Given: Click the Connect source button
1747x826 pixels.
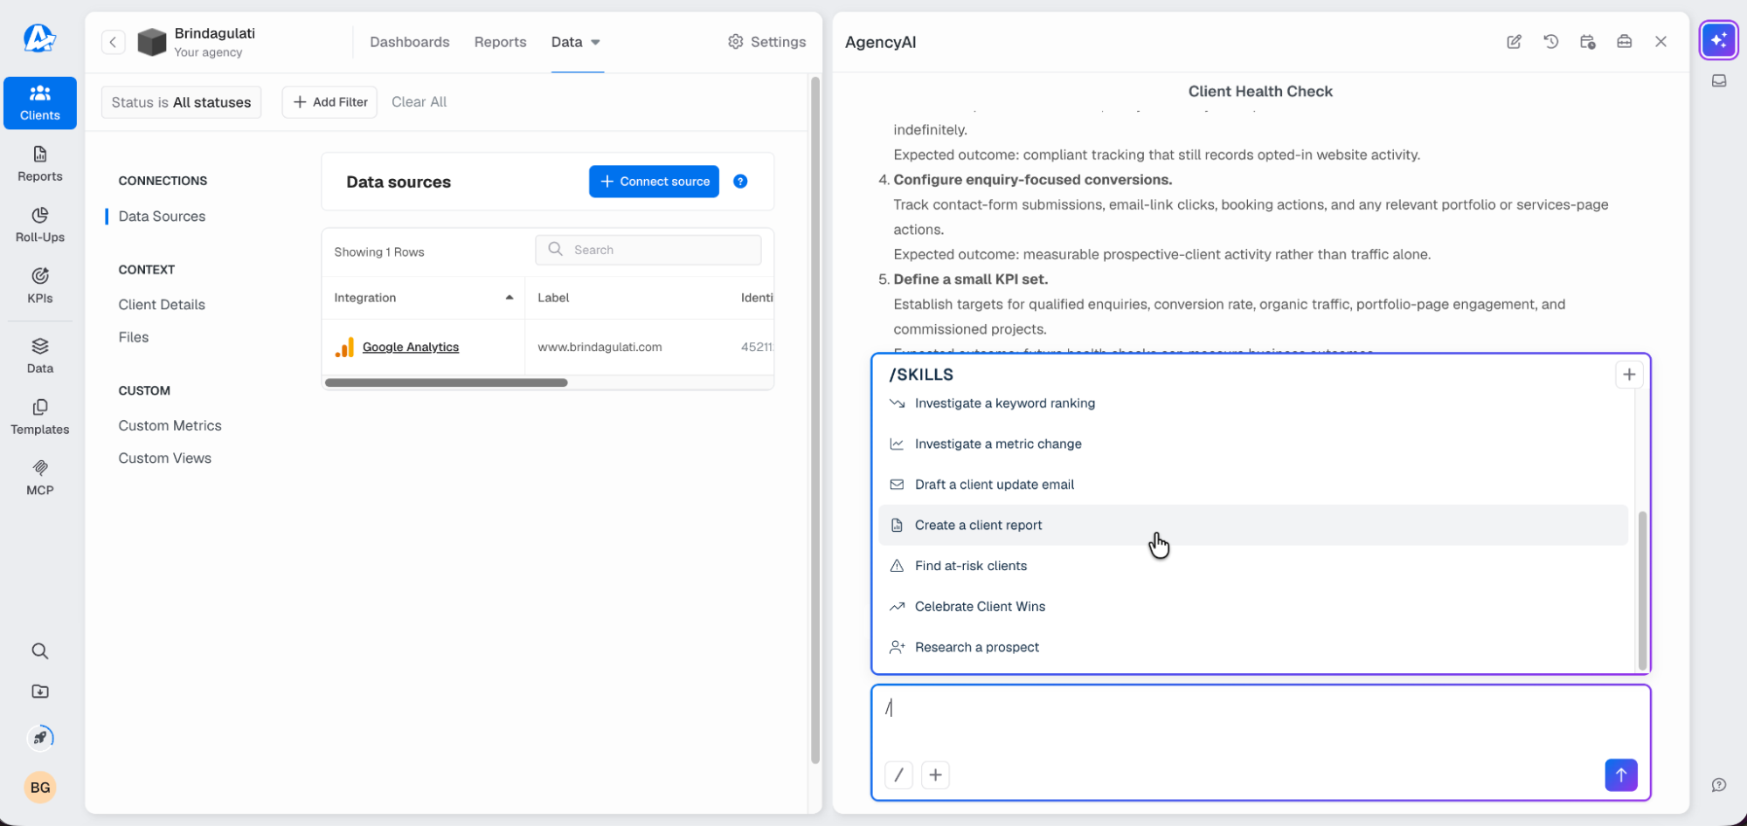Looking at the screenshot, I should pos(654,182).
